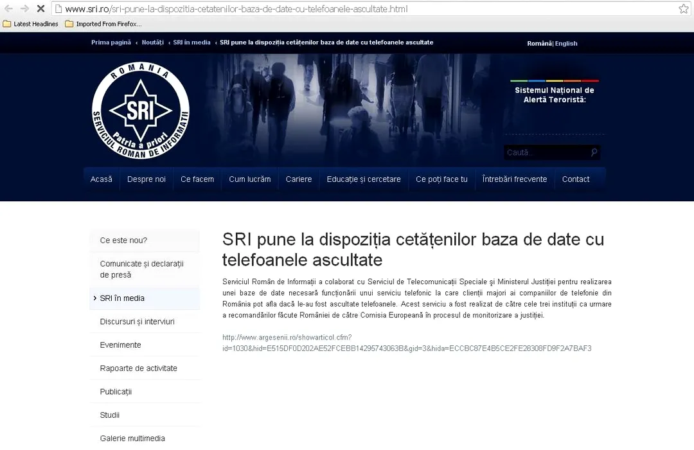Open the Despre noi menu
The image size is (694, 450).
tap(146, 179)
